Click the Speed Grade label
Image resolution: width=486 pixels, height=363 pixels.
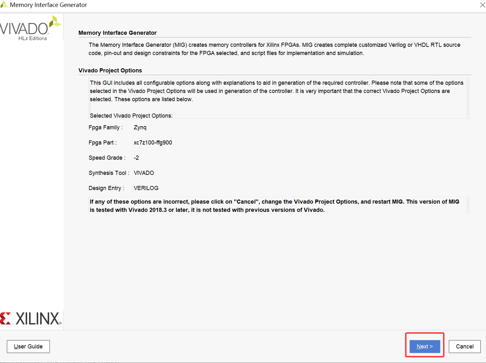coord(107,158)
